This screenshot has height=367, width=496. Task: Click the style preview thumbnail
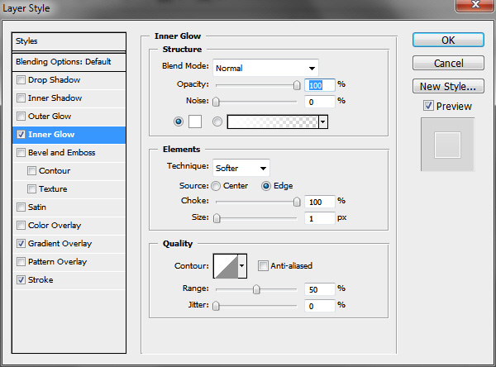pyautogui.click(x=447, y=145)
